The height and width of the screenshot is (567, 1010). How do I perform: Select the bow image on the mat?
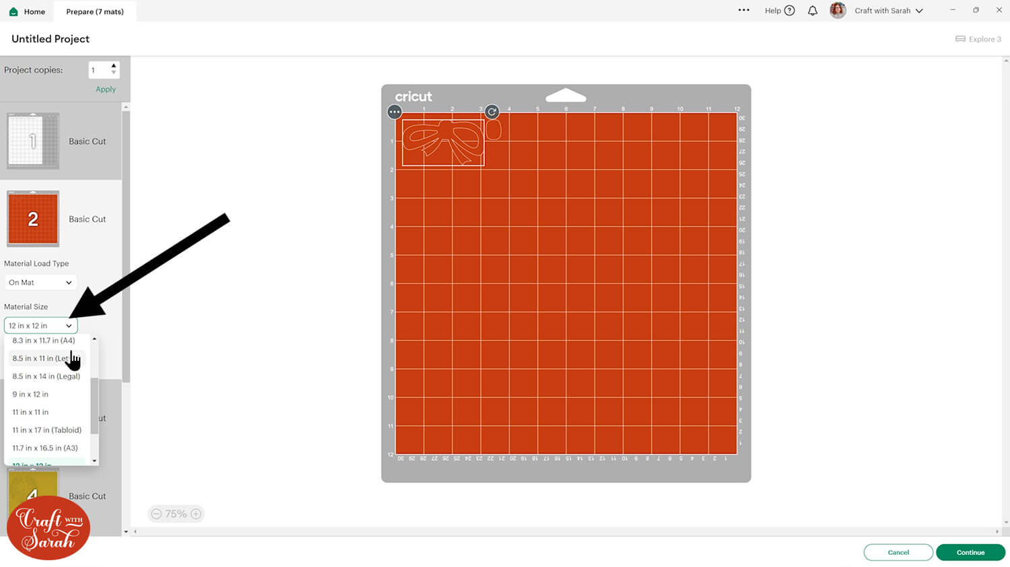click(x=443, y=142)
